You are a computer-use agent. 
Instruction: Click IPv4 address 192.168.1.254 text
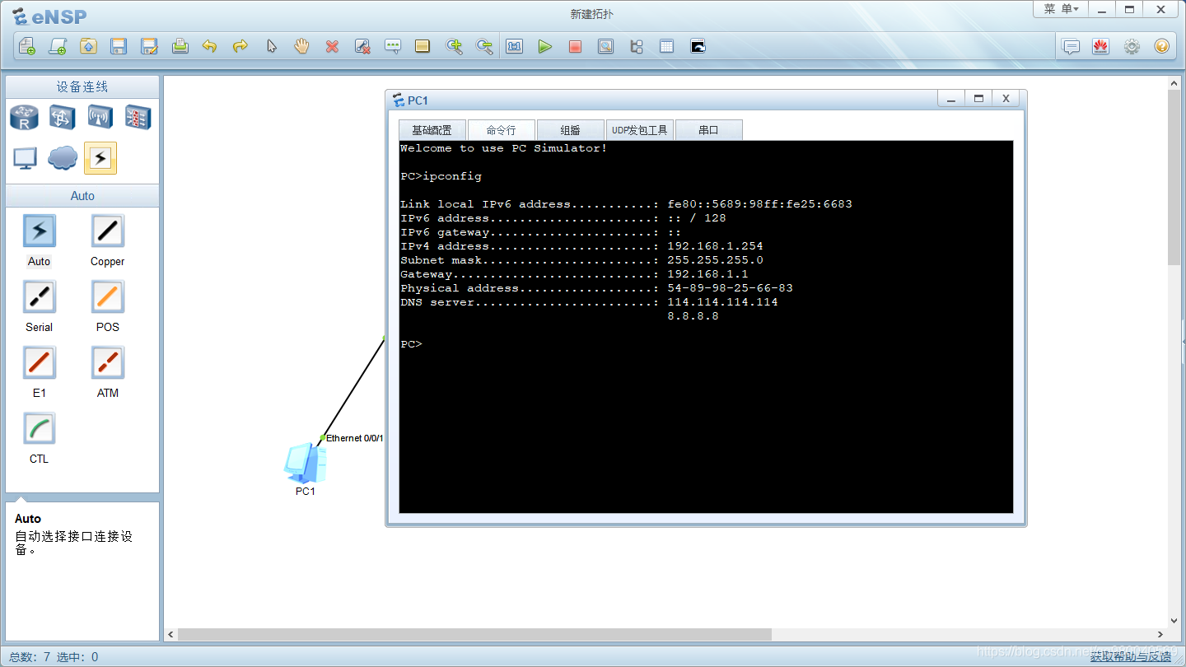click(x=715, y=246)
